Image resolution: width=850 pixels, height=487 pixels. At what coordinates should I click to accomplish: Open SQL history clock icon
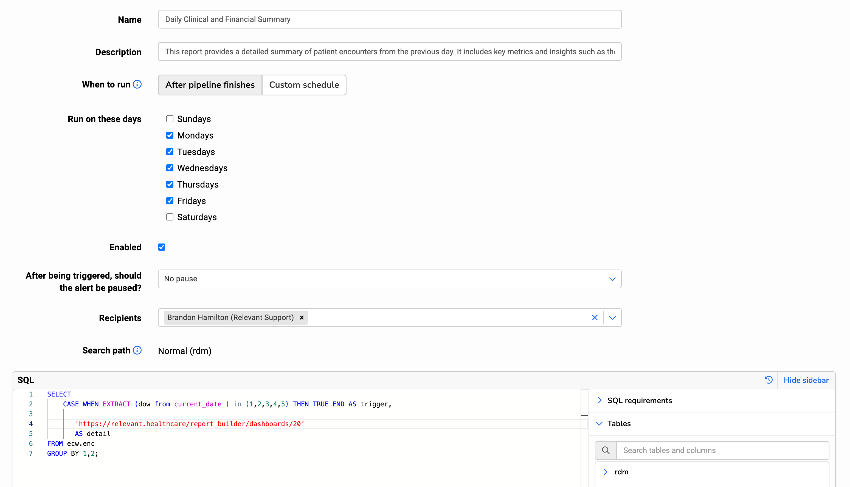coord(769,380)
